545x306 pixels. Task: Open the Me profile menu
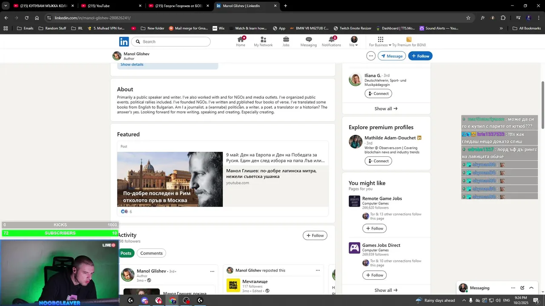coord(354,42)
